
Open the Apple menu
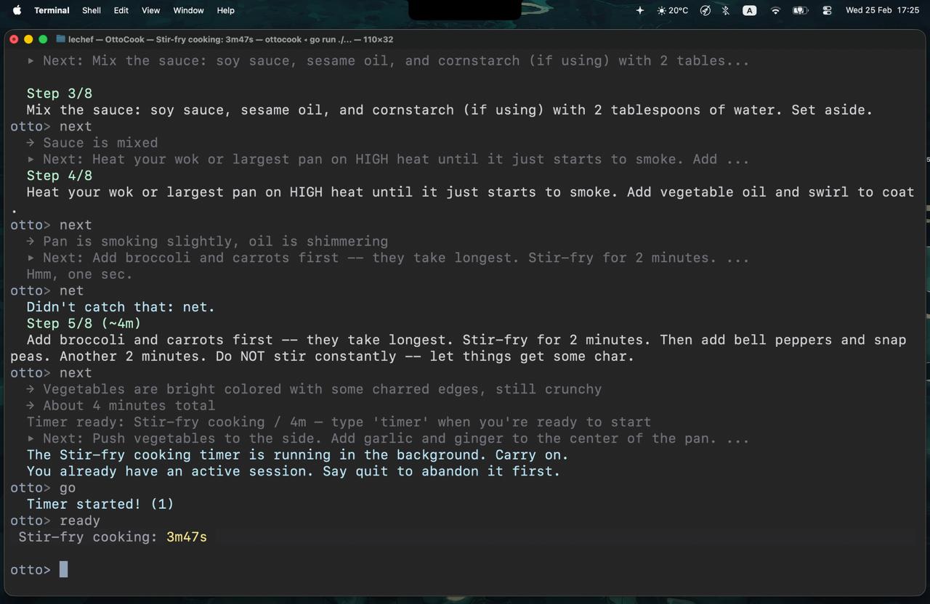tap(17, 10)
